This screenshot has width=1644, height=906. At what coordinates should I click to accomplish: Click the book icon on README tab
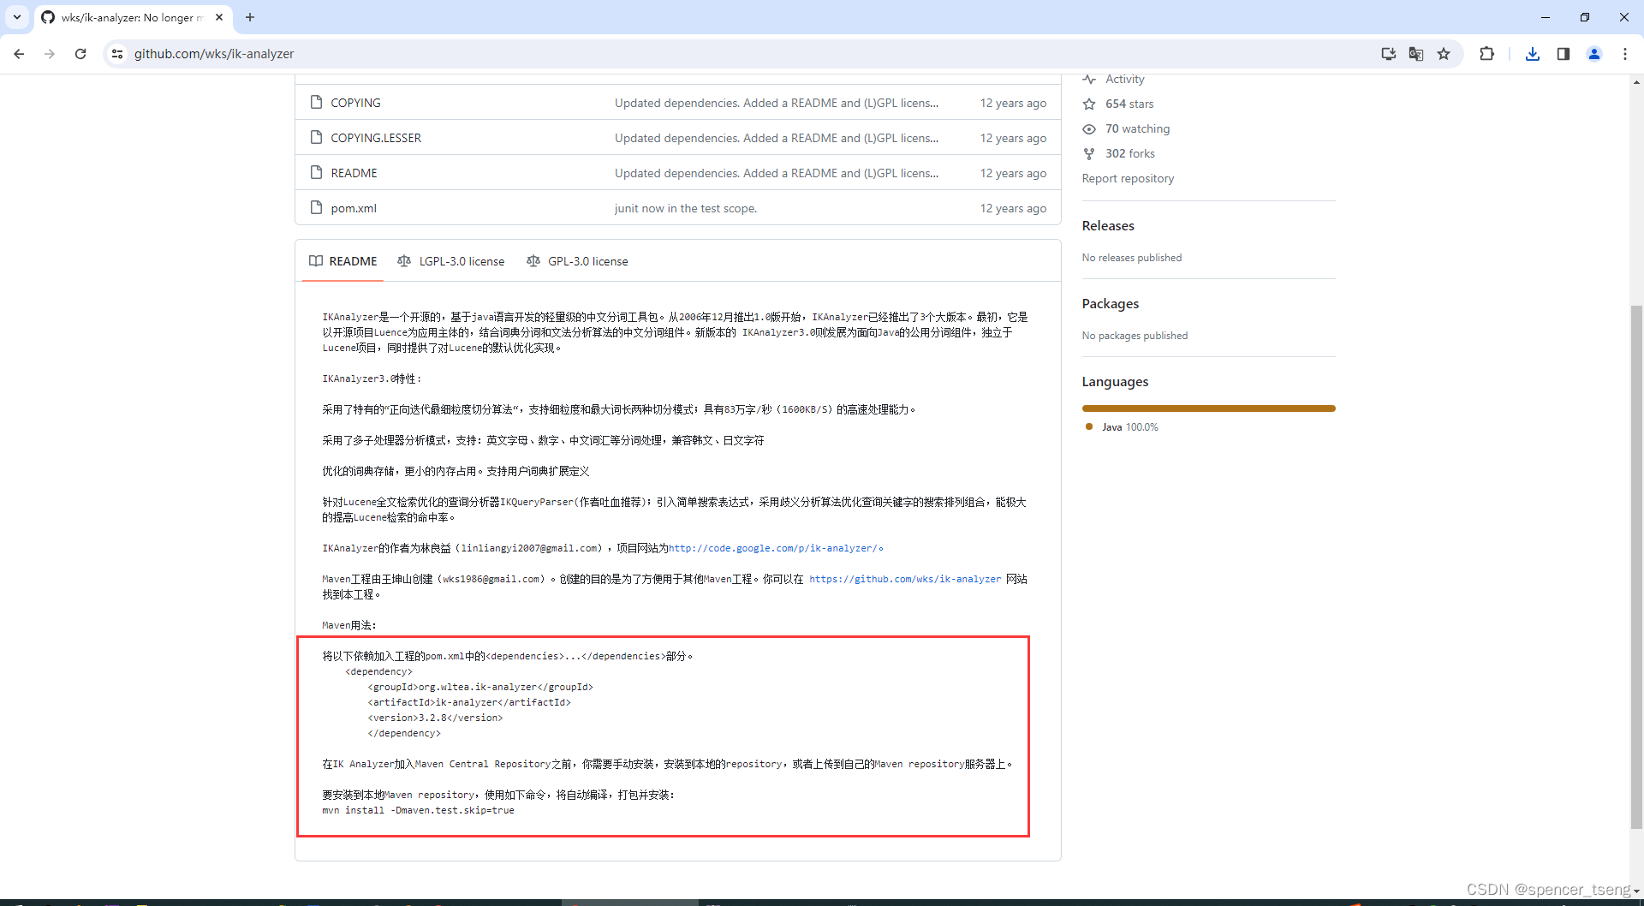(x=316, y=261)
